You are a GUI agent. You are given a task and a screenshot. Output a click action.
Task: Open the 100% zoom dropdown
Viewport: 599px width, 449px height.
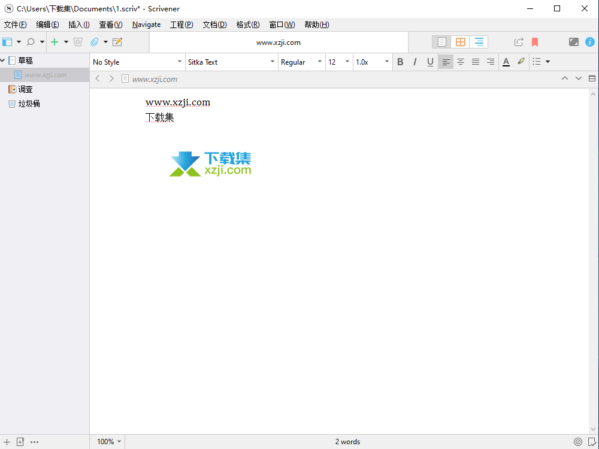pyautogui.click(x=109, y=442)
